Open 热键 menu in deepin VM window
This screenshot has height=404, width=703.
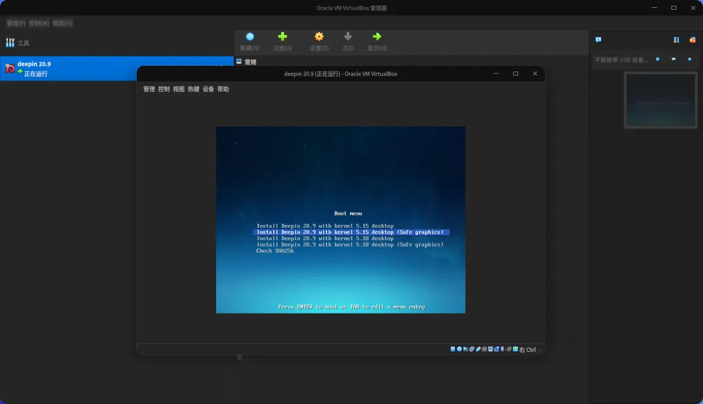(x=193, y=89)
